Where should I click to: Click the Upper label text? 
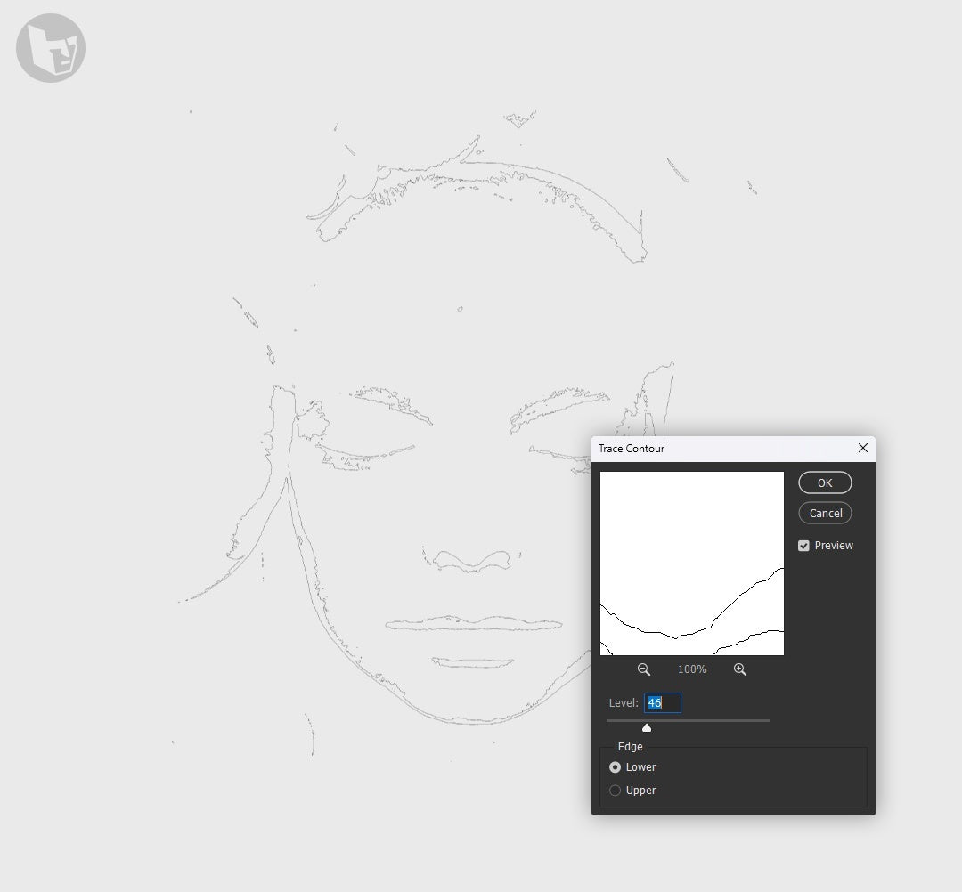tap(640, 791)
